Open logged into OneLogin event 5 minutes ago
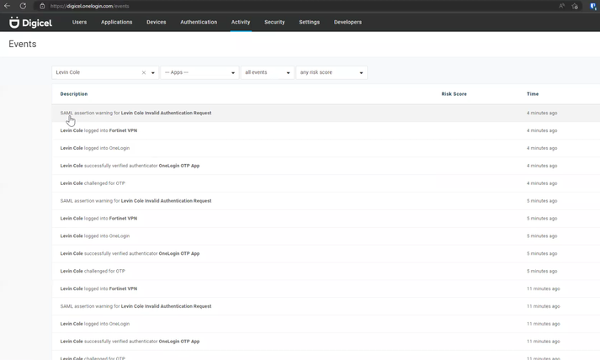This screenshot has width=600, height=360. tap(326, 236)
